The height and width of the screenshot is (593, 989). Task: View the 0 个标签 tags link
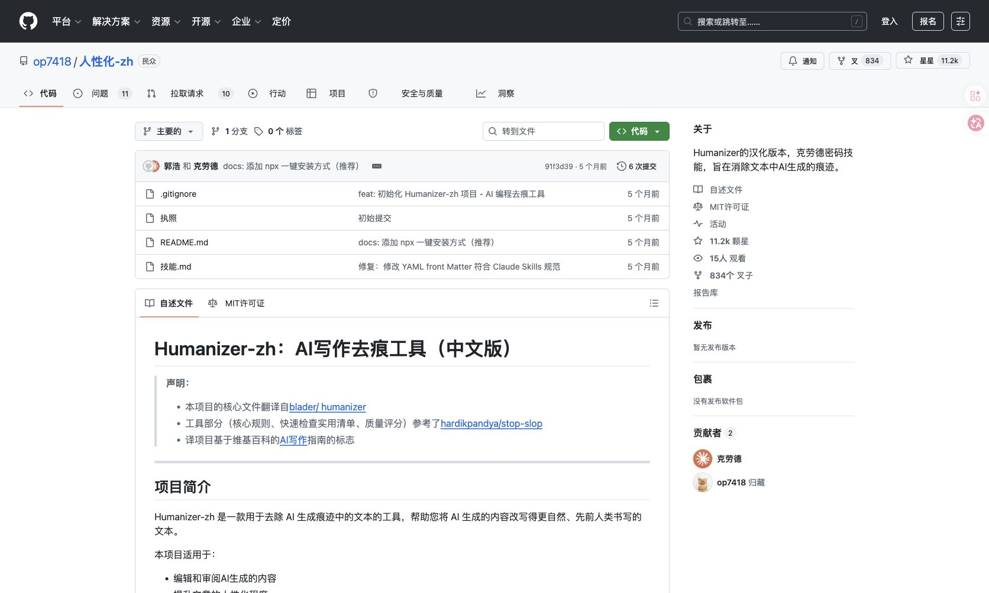coord(278,131)
